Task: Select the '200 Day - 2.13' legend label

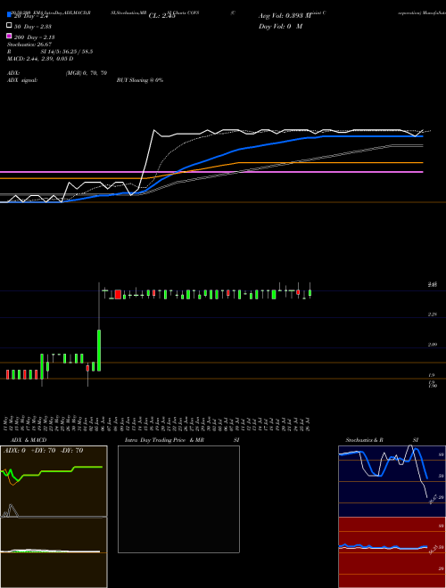Action: [x=35, y=37]
